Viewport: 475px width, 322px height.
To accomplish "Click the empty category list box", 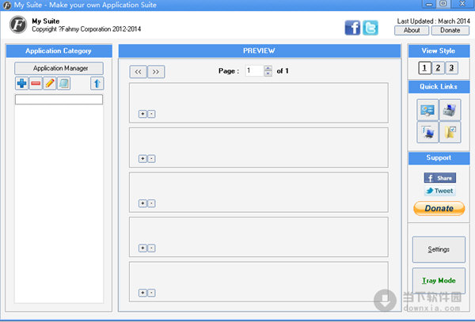I will pos(59,204).
